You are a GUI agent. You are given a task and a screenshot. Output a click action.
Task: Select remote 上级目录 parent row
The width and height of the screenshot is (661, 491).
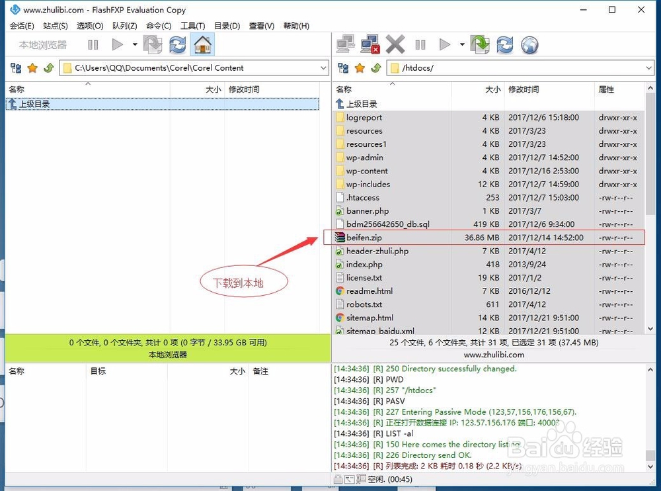coord(488,104)
